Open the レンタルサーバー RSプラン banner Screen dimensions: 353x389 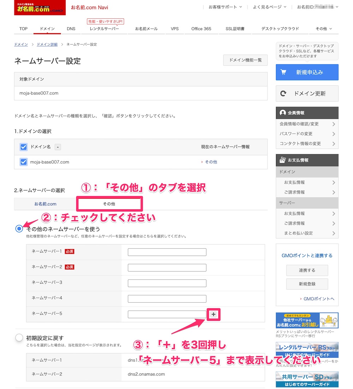307,350
